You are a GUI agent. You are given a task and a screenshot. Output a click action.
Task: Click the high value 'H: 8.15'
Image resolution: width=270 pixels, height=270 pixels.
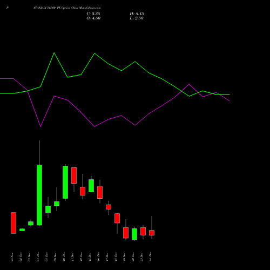137,14
